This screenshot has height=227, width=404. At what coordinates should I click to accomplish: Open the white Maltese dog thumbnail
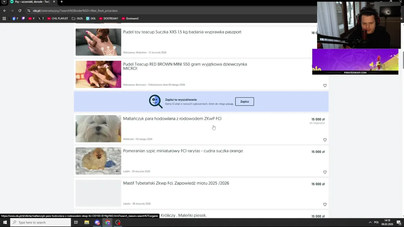point(98,129)
